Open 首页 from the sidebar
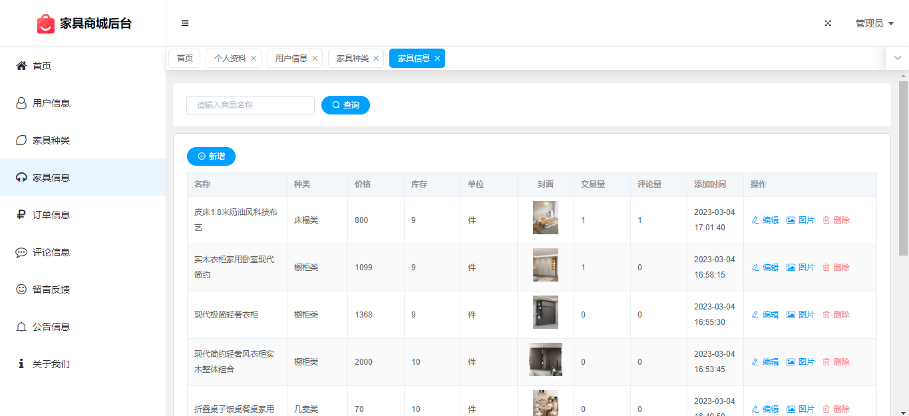 [x=42, y=66]
